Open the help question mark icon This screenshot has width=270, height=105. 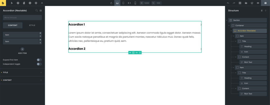click(18, 3)
